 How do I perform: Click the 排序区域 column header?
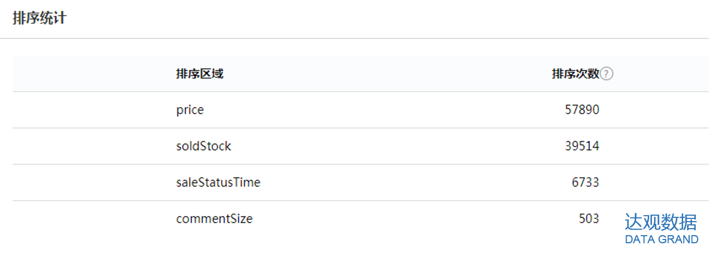tap(200, 74)
